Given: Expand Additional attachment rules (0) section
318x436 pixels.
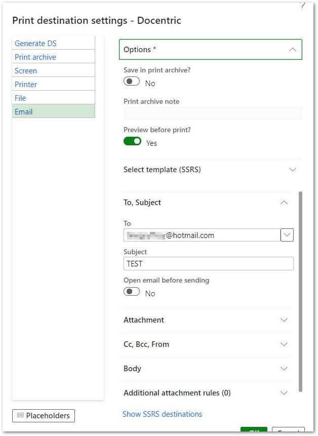Looking at the screenshot, I should [x=207, y=392].
